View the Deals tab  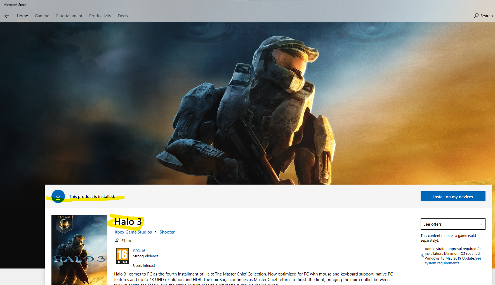point(123,16)
